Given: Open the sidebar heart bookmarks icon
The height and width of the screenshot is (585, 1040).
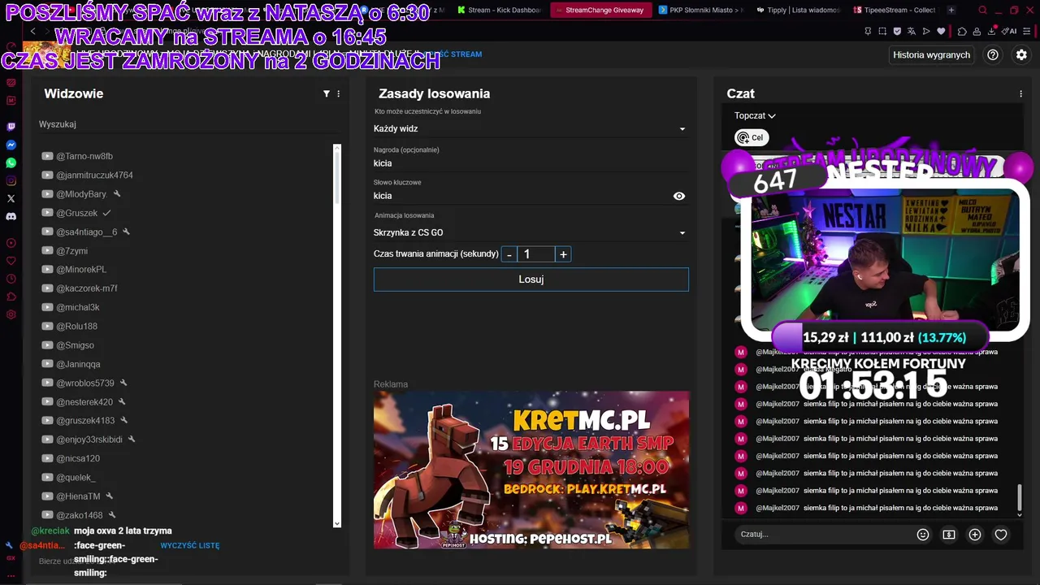Looking at the screenshot, I should [x=11, y=261].
